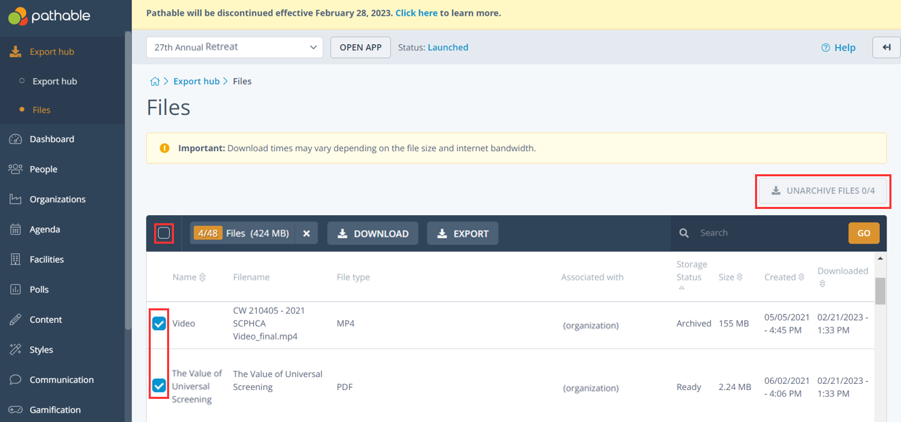Open Facilities from sidebar
This screenshot has width=901, height=422.
(x=47, y=259)
